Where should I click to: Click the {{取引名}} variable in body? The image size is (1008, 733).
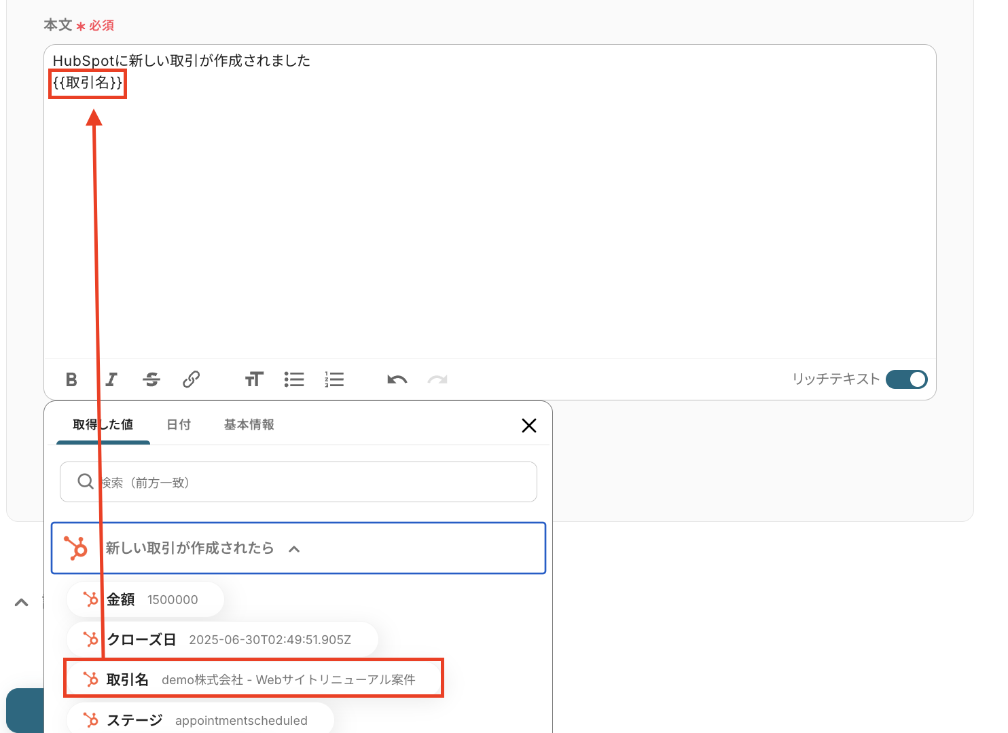click(88, 83)
